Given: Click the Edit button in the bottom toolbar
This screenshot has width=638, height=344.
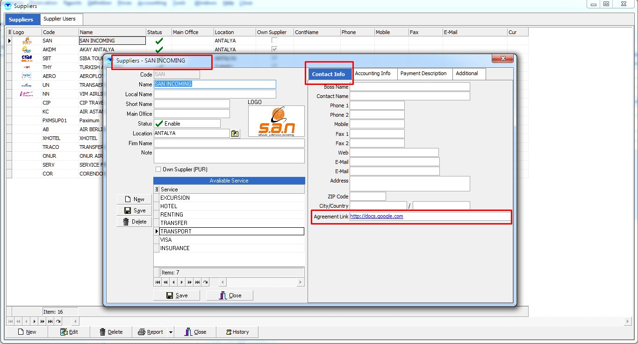Looking at the screenshot, I should (69, 332).
